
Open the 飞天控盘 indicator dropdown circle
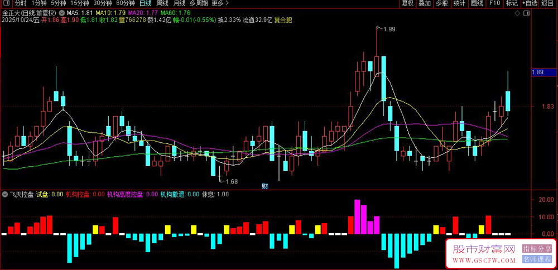[4, 195]
